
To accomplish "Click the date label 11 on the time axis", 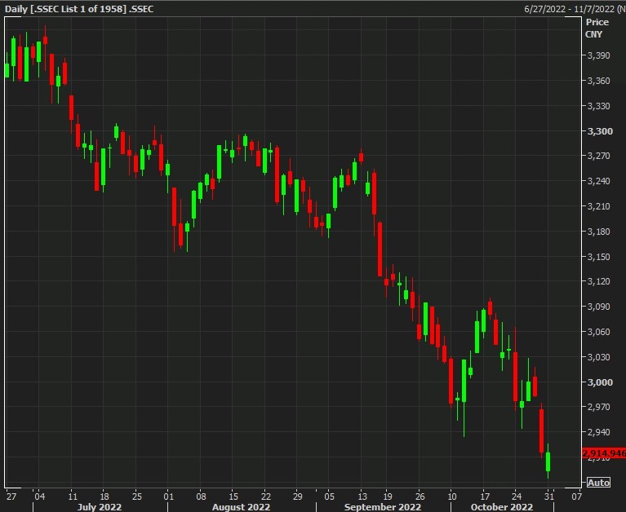I will [73, 497].
